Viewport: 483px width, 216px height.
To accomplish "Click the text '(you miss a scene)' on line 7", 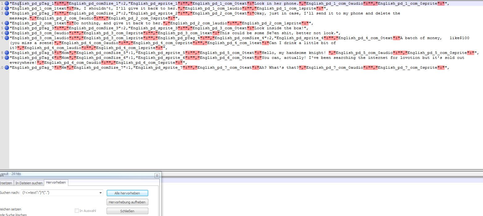I will pyautogui.click(x=32, y=43).
